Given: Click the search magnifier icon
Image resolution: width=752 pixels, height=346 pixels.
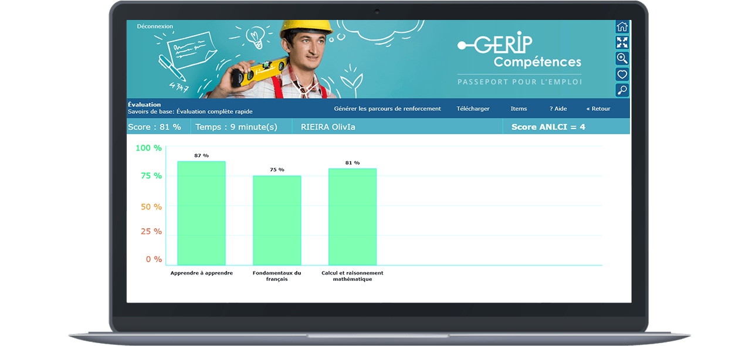Looking at the screenshot, I should coord(622,90).
